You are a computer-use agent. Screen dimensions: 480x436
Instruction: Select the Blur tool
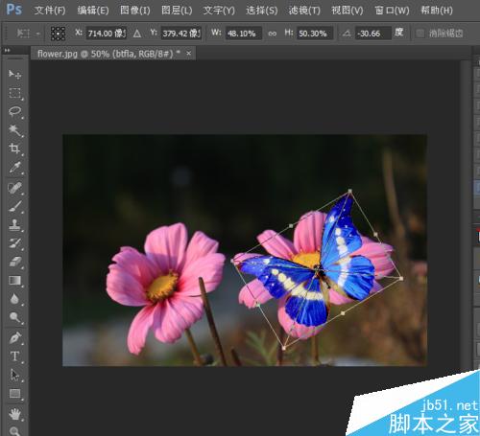tap(14, 299)
